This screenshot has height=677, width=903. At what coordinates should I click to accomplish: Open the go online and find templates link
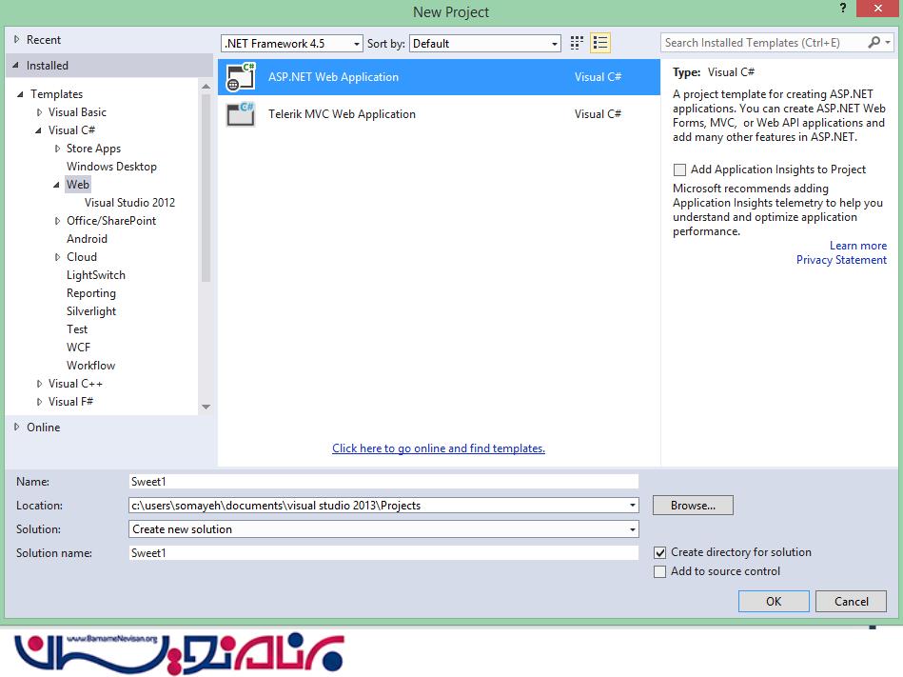[x=439, y=448]
